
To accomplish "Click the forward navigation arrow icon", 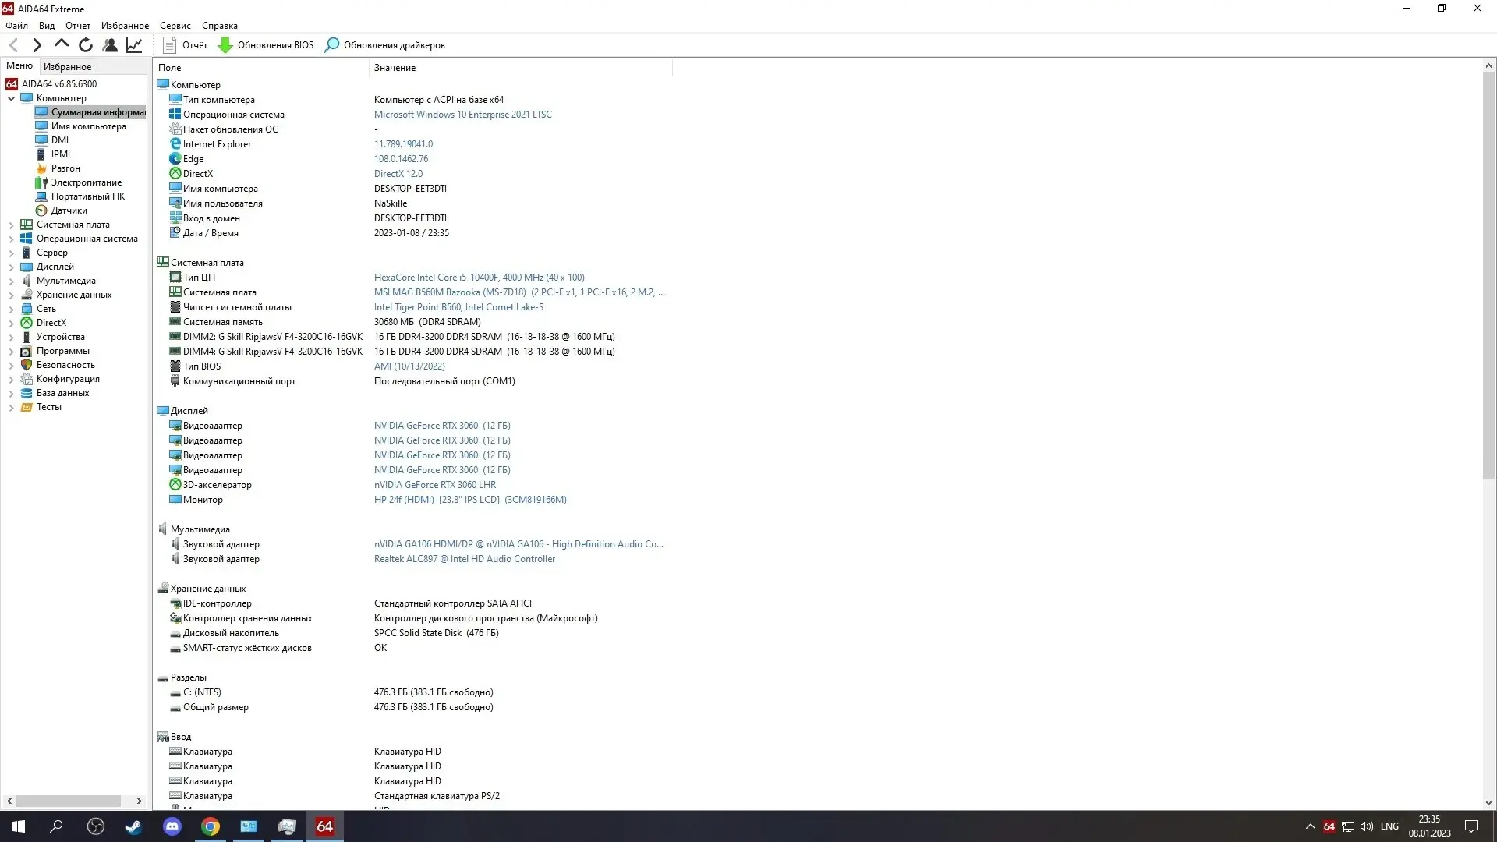I will (x=37, y=45).
